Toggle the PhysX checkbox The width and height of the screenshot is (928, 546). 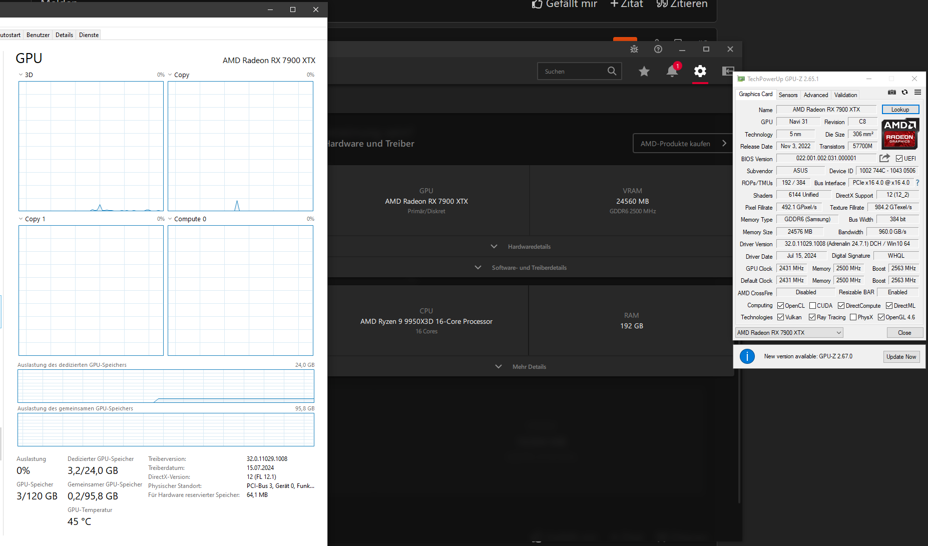(853, 317)
